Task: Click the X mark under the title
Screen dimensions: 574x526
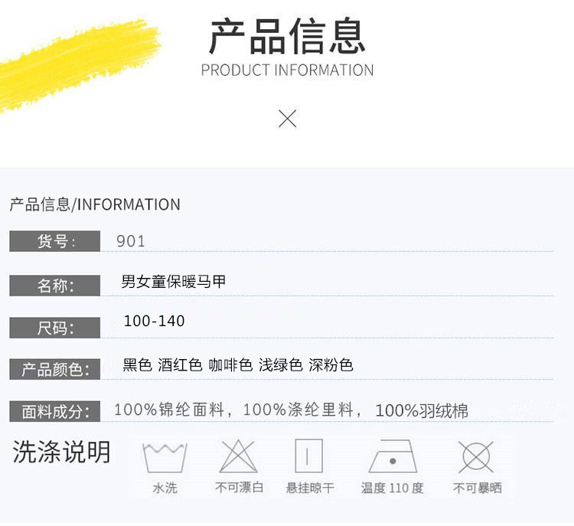Action: (287, 119)
